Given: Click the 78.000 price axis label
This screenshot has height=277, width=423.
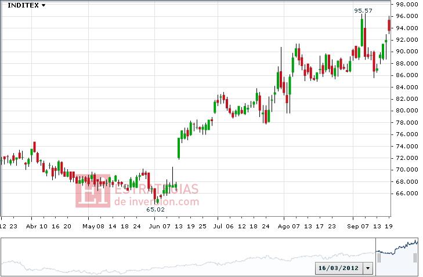Looking at the screenshot, I should [x=407, y=122].
